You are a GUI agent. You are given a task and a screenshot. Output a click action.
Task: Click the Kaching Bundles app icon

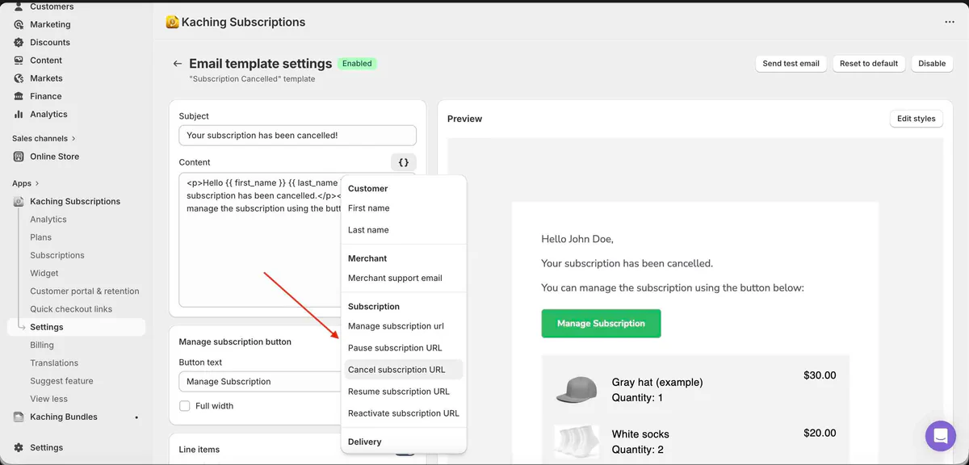pos(19,417)
